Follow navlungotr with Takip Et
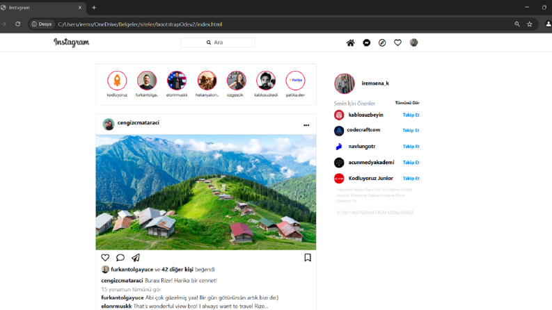Screen dimensions: 552x310 [411, 147]
